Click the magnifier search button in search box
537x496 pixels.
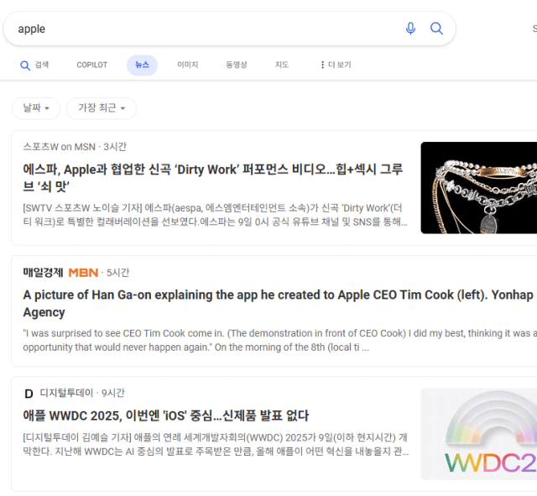(436, 29)
